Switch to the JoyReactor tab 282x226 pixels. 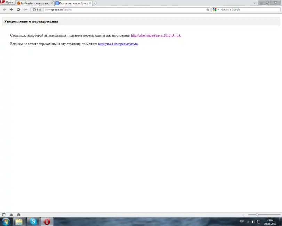(33, 3)
